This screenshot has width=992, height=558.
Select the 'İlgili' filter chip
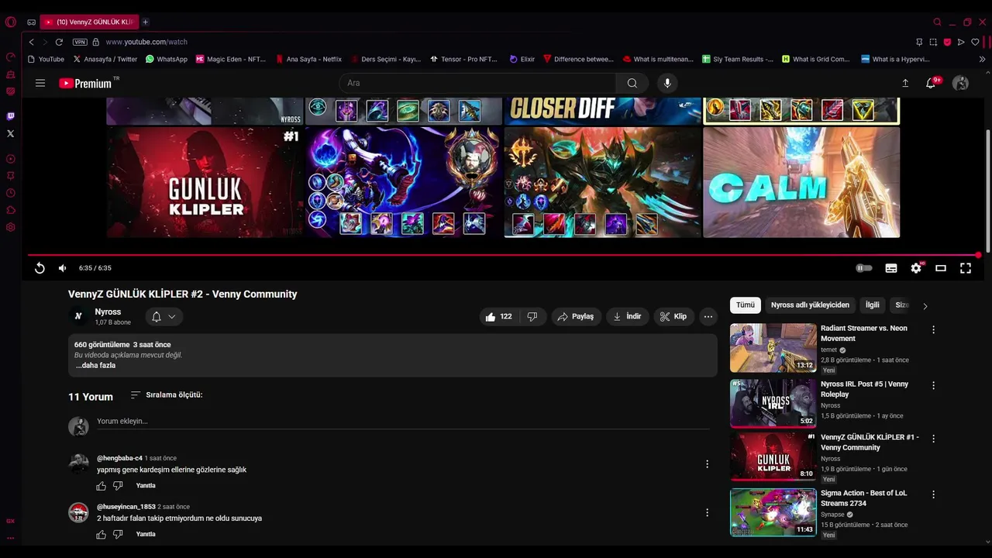pyautogui.click(x=873, y=305)
